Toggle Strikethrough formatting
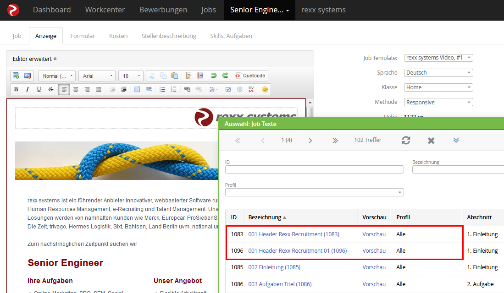 (50, 89)
